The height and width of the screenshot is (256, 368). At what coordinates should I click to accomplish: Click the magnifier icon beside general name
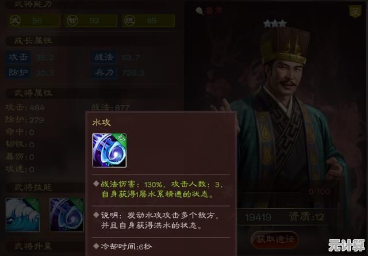pos(199,10)
